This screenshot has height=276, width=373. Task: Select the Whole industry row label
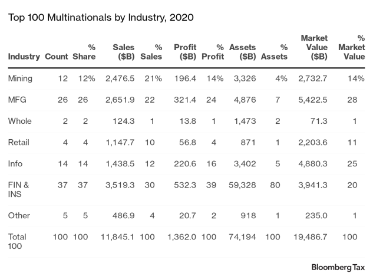(x=20, y=121)
